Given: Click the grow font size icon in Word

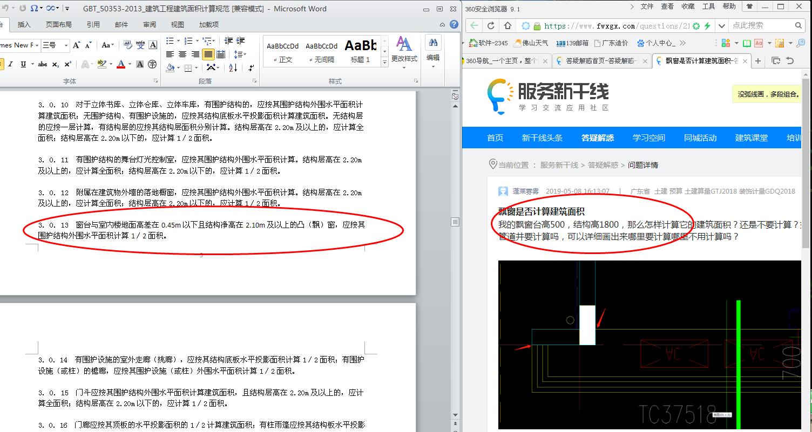Looking at the screenshot, I should tap(77, 45).
